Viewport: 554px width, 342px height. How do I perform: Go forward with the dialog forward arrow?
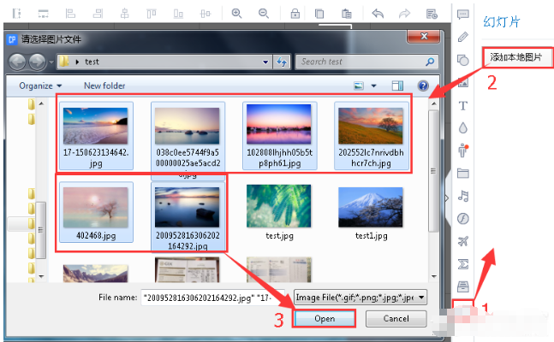point(37,62)
